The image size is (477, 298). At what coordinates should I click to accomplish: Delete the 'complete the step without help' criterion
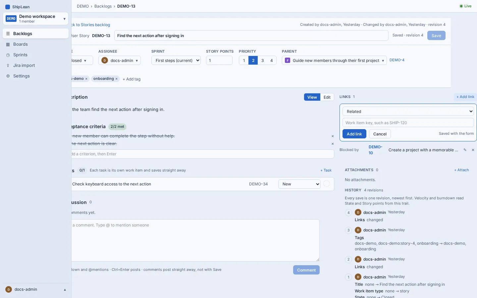[x=333, y=136]
